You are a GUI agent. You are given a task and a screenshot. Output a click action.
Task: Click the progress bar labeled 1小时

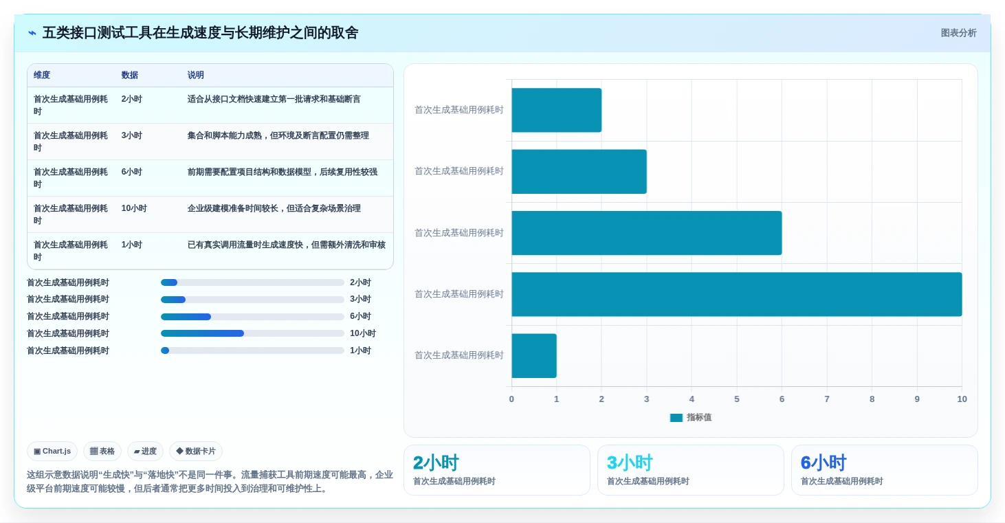click(252, 350)
